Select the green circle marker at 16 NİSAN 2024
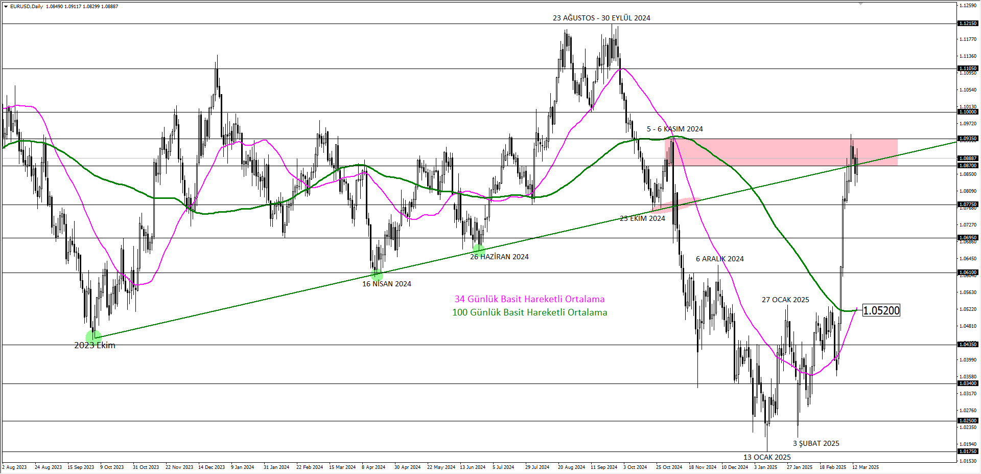Viewport: 981px width, 474px height. coord(377,275)
